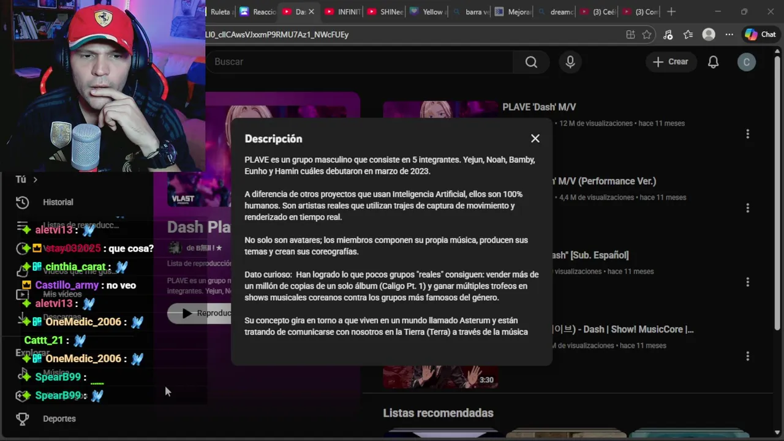
Task: Click the Historial clock icon
Action: [22, 202]
